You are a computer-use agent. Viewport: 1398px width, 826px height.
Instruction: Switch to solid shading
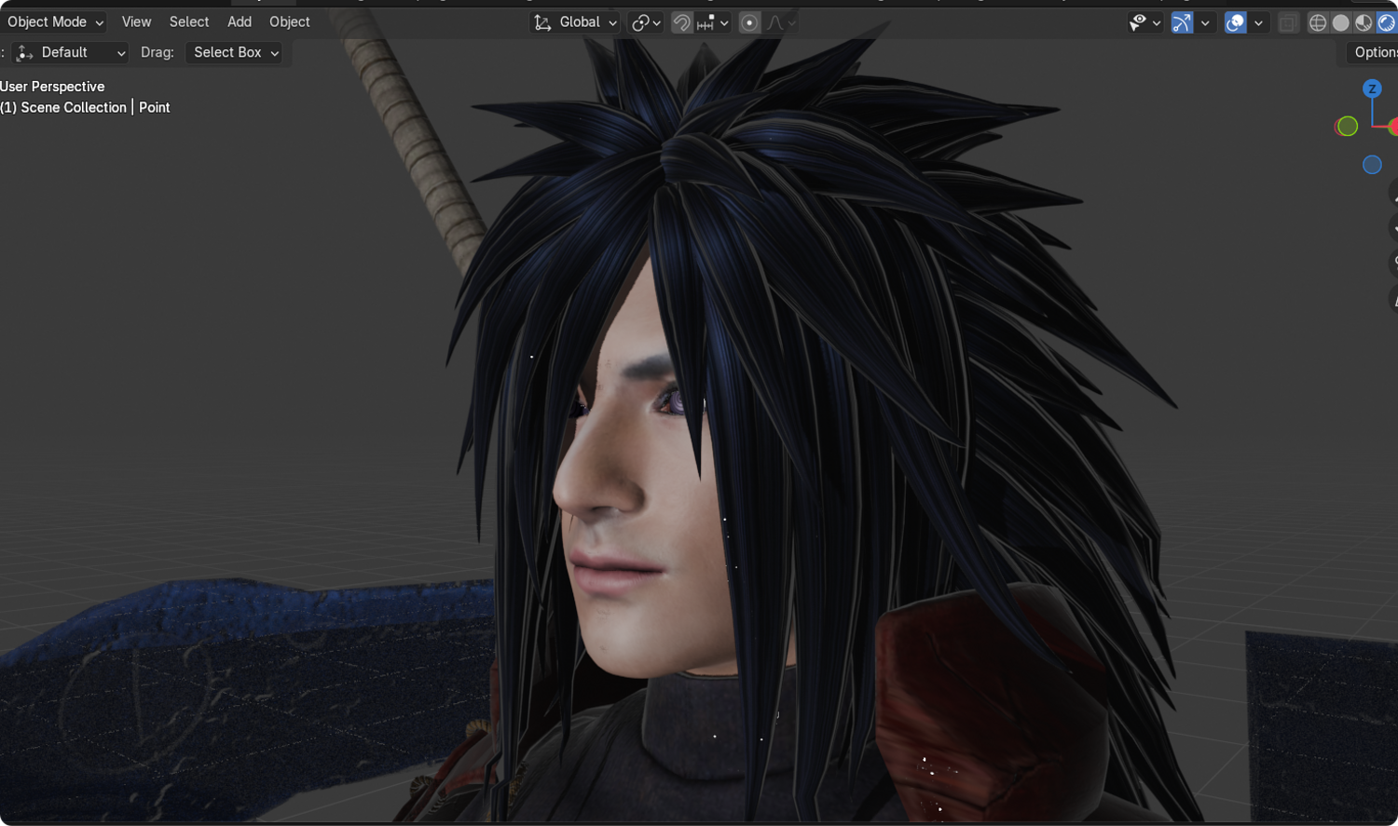pyautogui.click(x=1341, y=22)
